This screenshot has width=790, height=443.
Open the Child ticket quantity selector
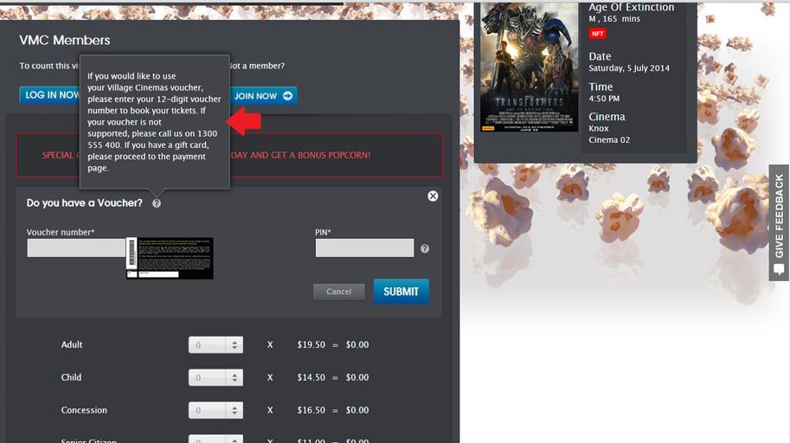[x=215, y=378]
